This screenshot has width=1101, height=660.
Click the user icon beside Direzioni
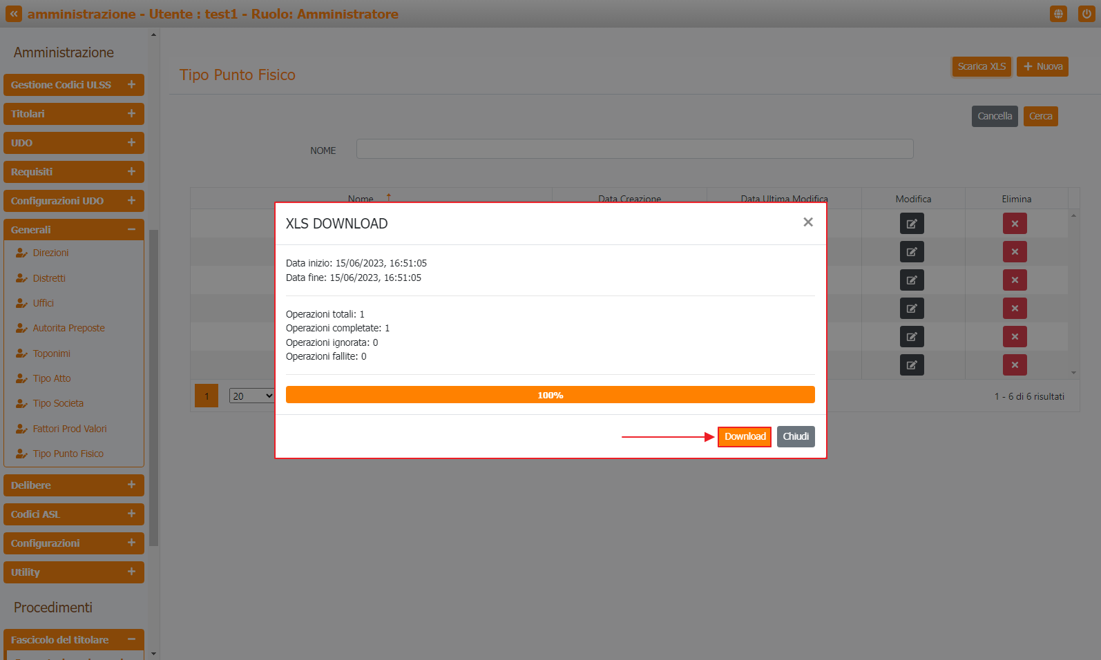tap(21, 253)
